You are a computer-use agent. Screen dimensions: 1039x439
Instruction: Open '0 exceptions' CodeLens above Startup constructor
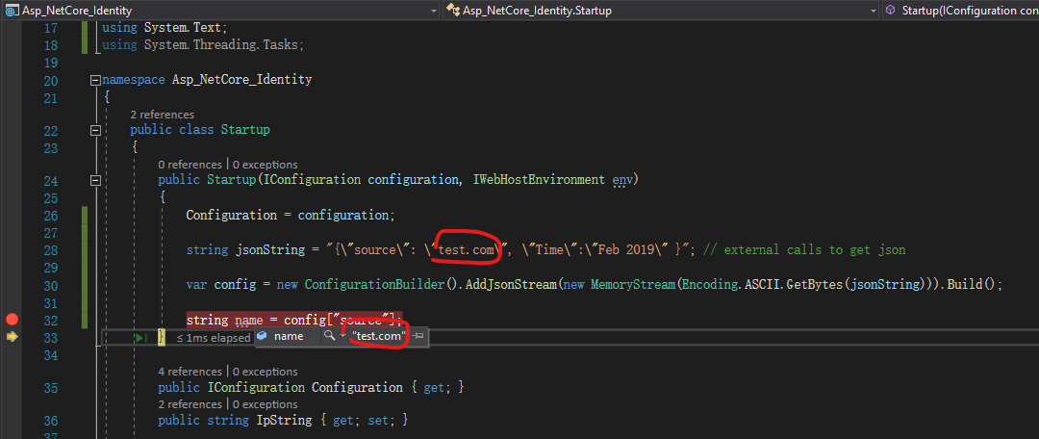[266, 165]
